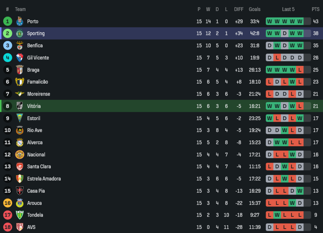This screenshot has width=323, height=233.
Task: Click the Estoril yellow crest icon
Action: (20, 118)
